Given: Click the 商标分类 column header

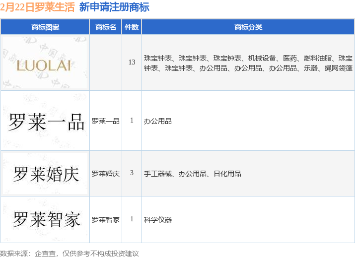Looking at the screenshot, I should pos(248,27).
